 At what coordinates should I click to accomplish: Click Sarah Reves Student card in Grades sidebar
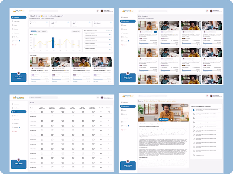(19, 164)
